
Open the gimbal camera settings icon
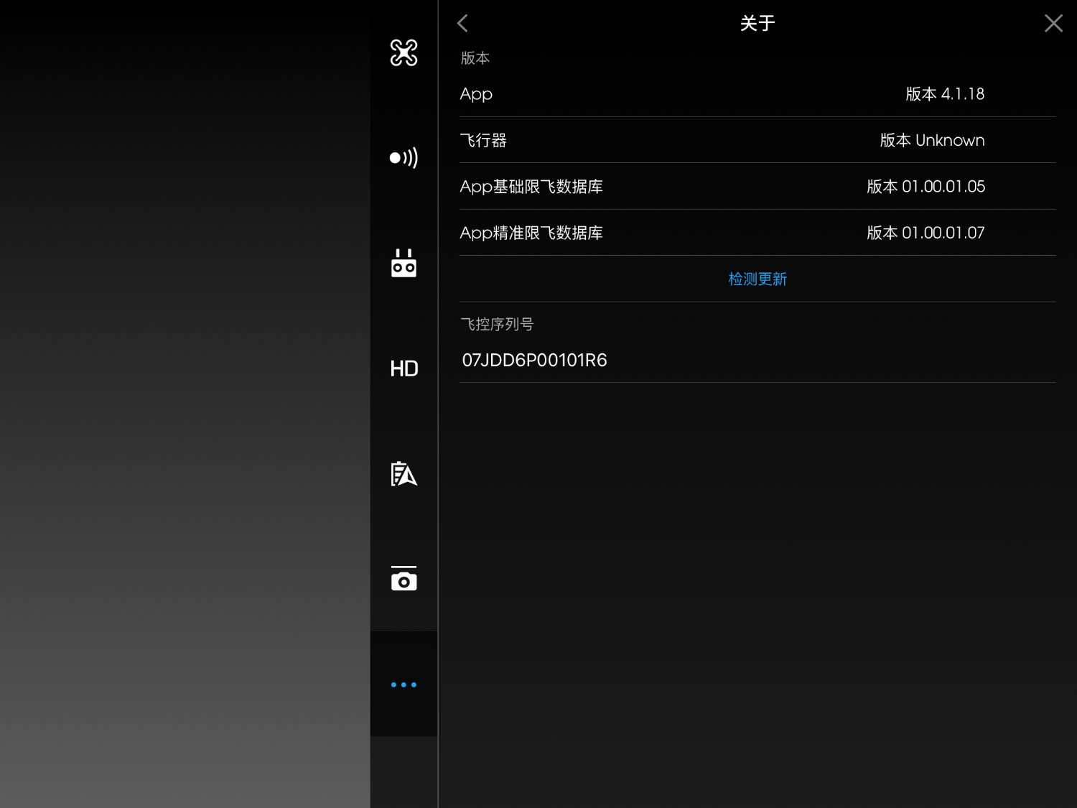pyautogui.click(x=404, y=579)
